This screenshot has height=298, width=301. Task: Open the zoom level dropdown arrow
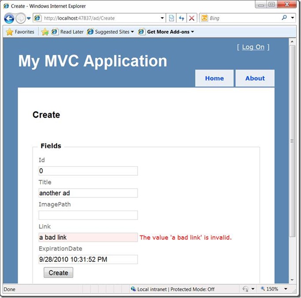(x=286, y=289)
